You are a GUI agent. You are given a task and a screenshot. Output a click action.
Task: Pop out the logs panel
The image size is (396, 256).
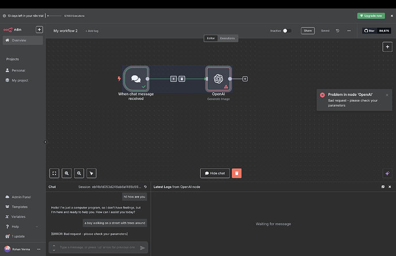click(x=383, y=187)
